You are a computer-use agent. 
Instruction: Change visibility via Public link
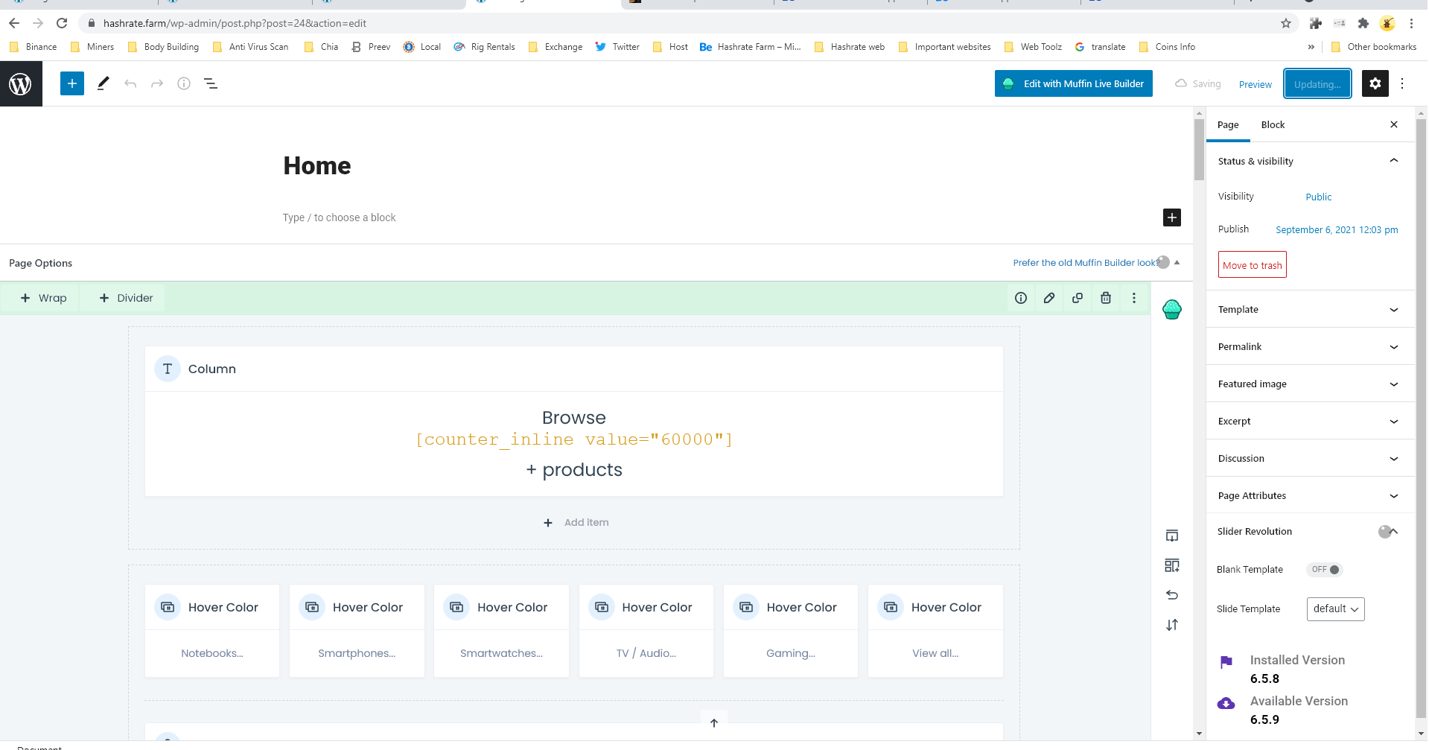[1319, 197]
